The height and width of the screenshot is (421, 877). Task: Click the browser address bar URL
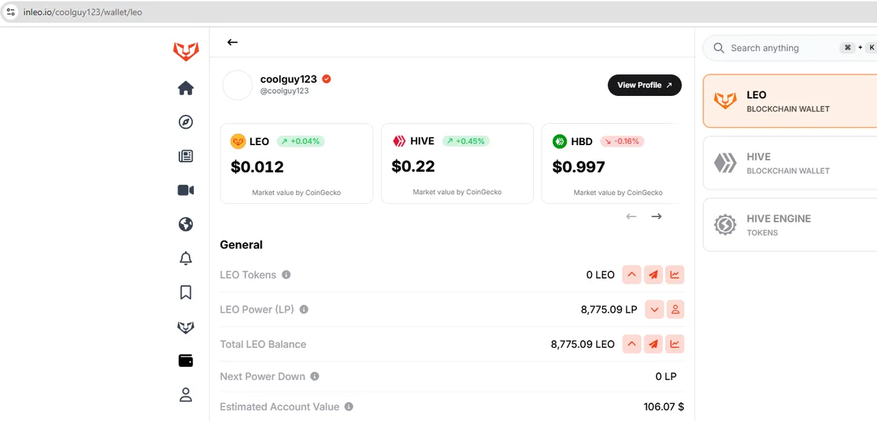(x=83, y=12)
